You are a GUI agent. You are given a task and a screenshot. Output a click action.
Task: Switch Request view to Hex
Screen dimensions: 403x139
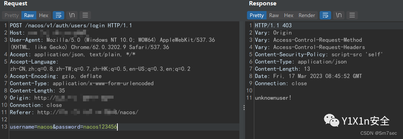click(44, 15)
